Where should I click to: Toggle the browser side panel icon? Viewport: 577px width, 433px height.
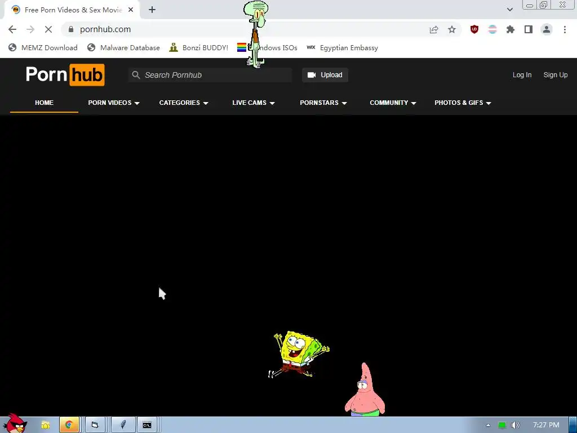pos(529,29)
